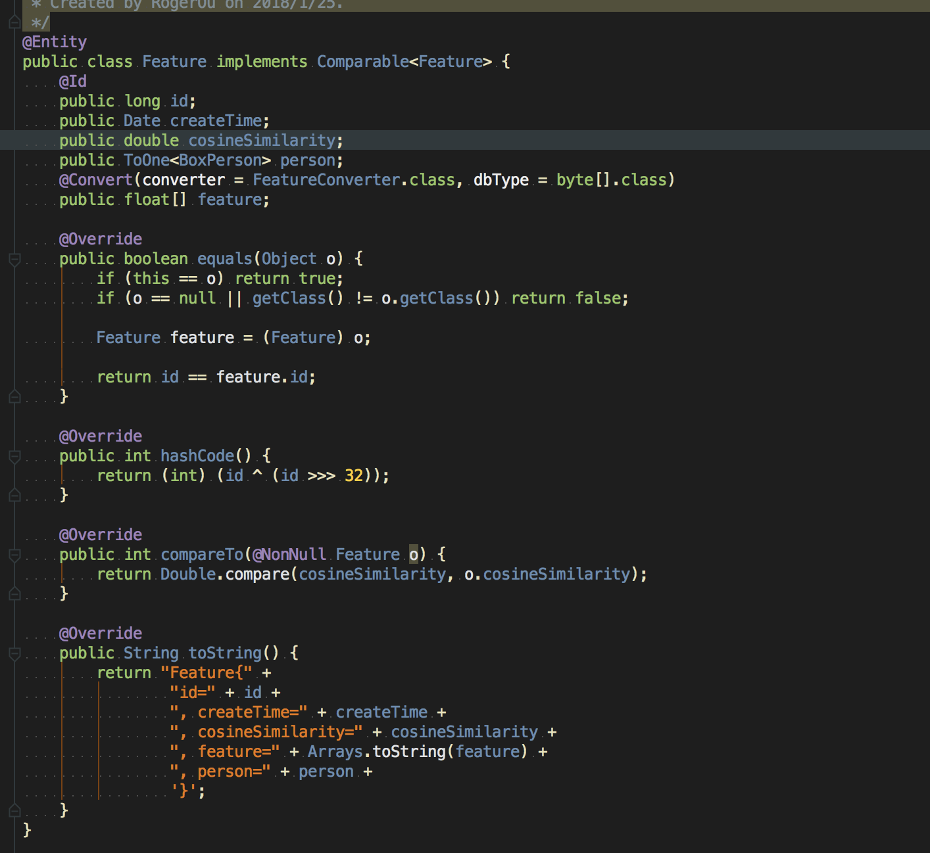
Task: Click fold end marker closing equals method
Action: (14, 397)
